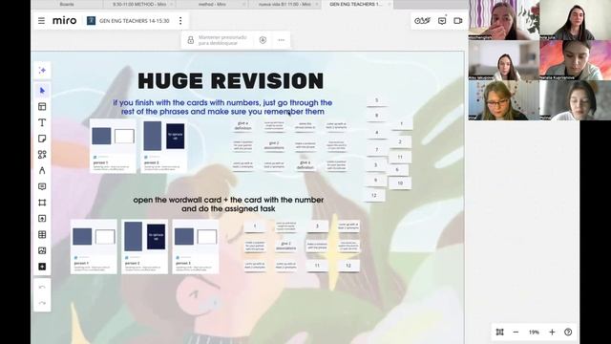Screen dimensions: 611x344
Task: Open the timer and activities tools
Action: click(422, 21)
